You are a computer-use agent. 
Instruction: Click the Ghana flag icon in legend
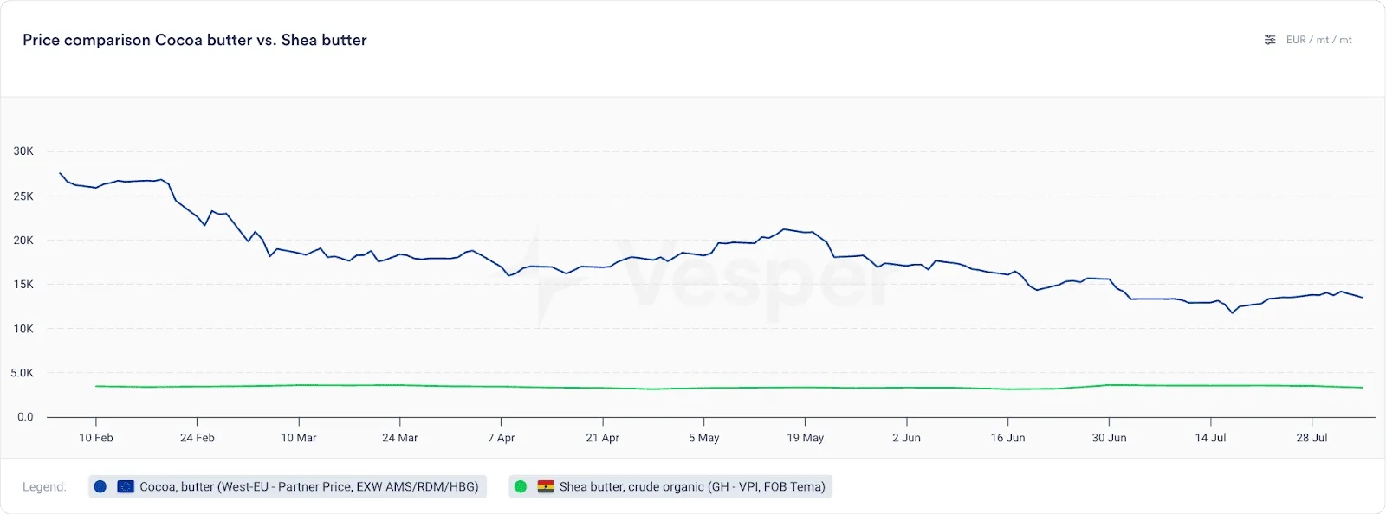[x=546, y=487]
